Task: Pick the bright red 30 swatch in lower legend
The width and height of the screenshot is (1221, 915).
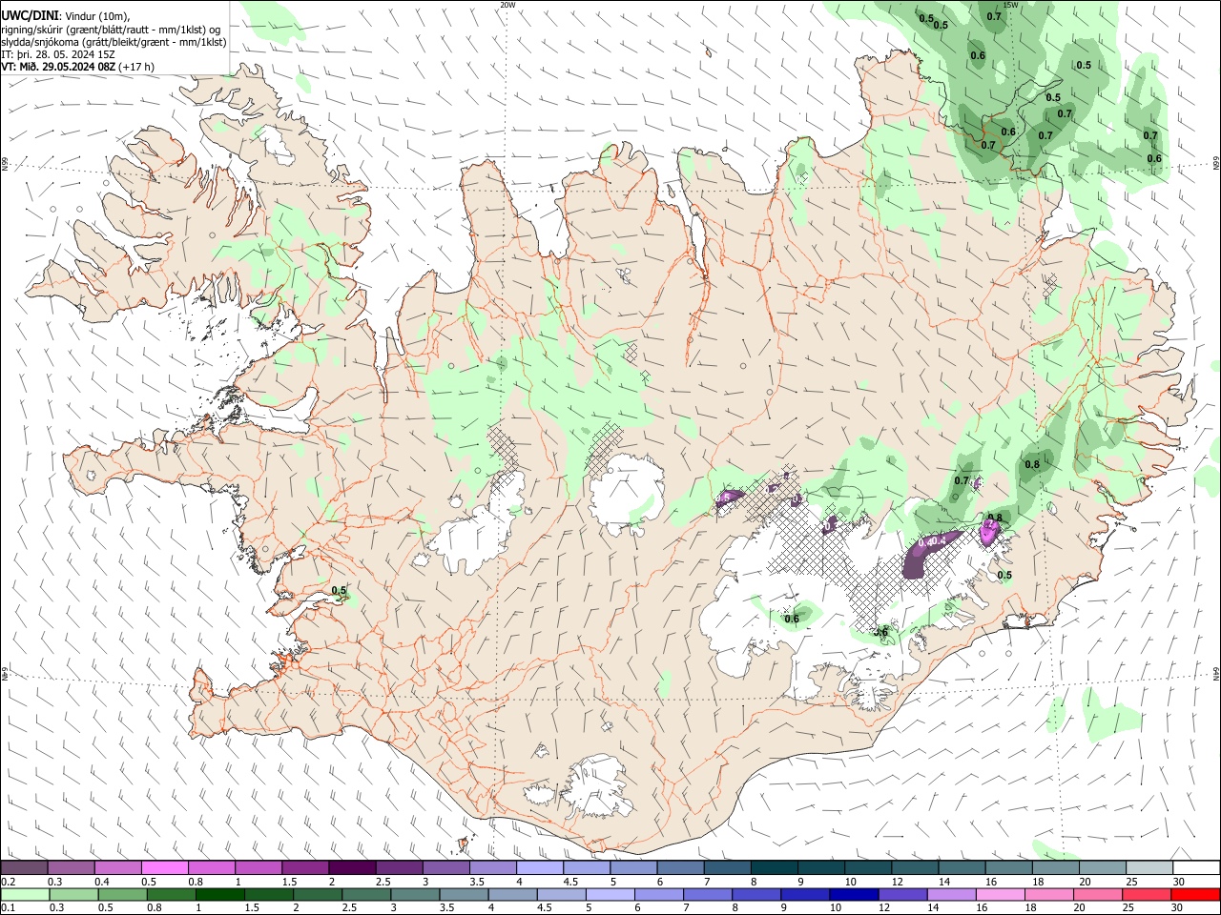Action: click(x=1195, y=895)
